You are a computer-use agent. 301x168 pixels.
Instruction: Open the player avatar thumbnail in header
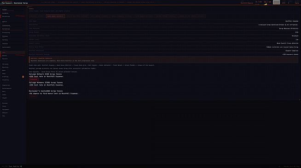click(x=276, y=2)
